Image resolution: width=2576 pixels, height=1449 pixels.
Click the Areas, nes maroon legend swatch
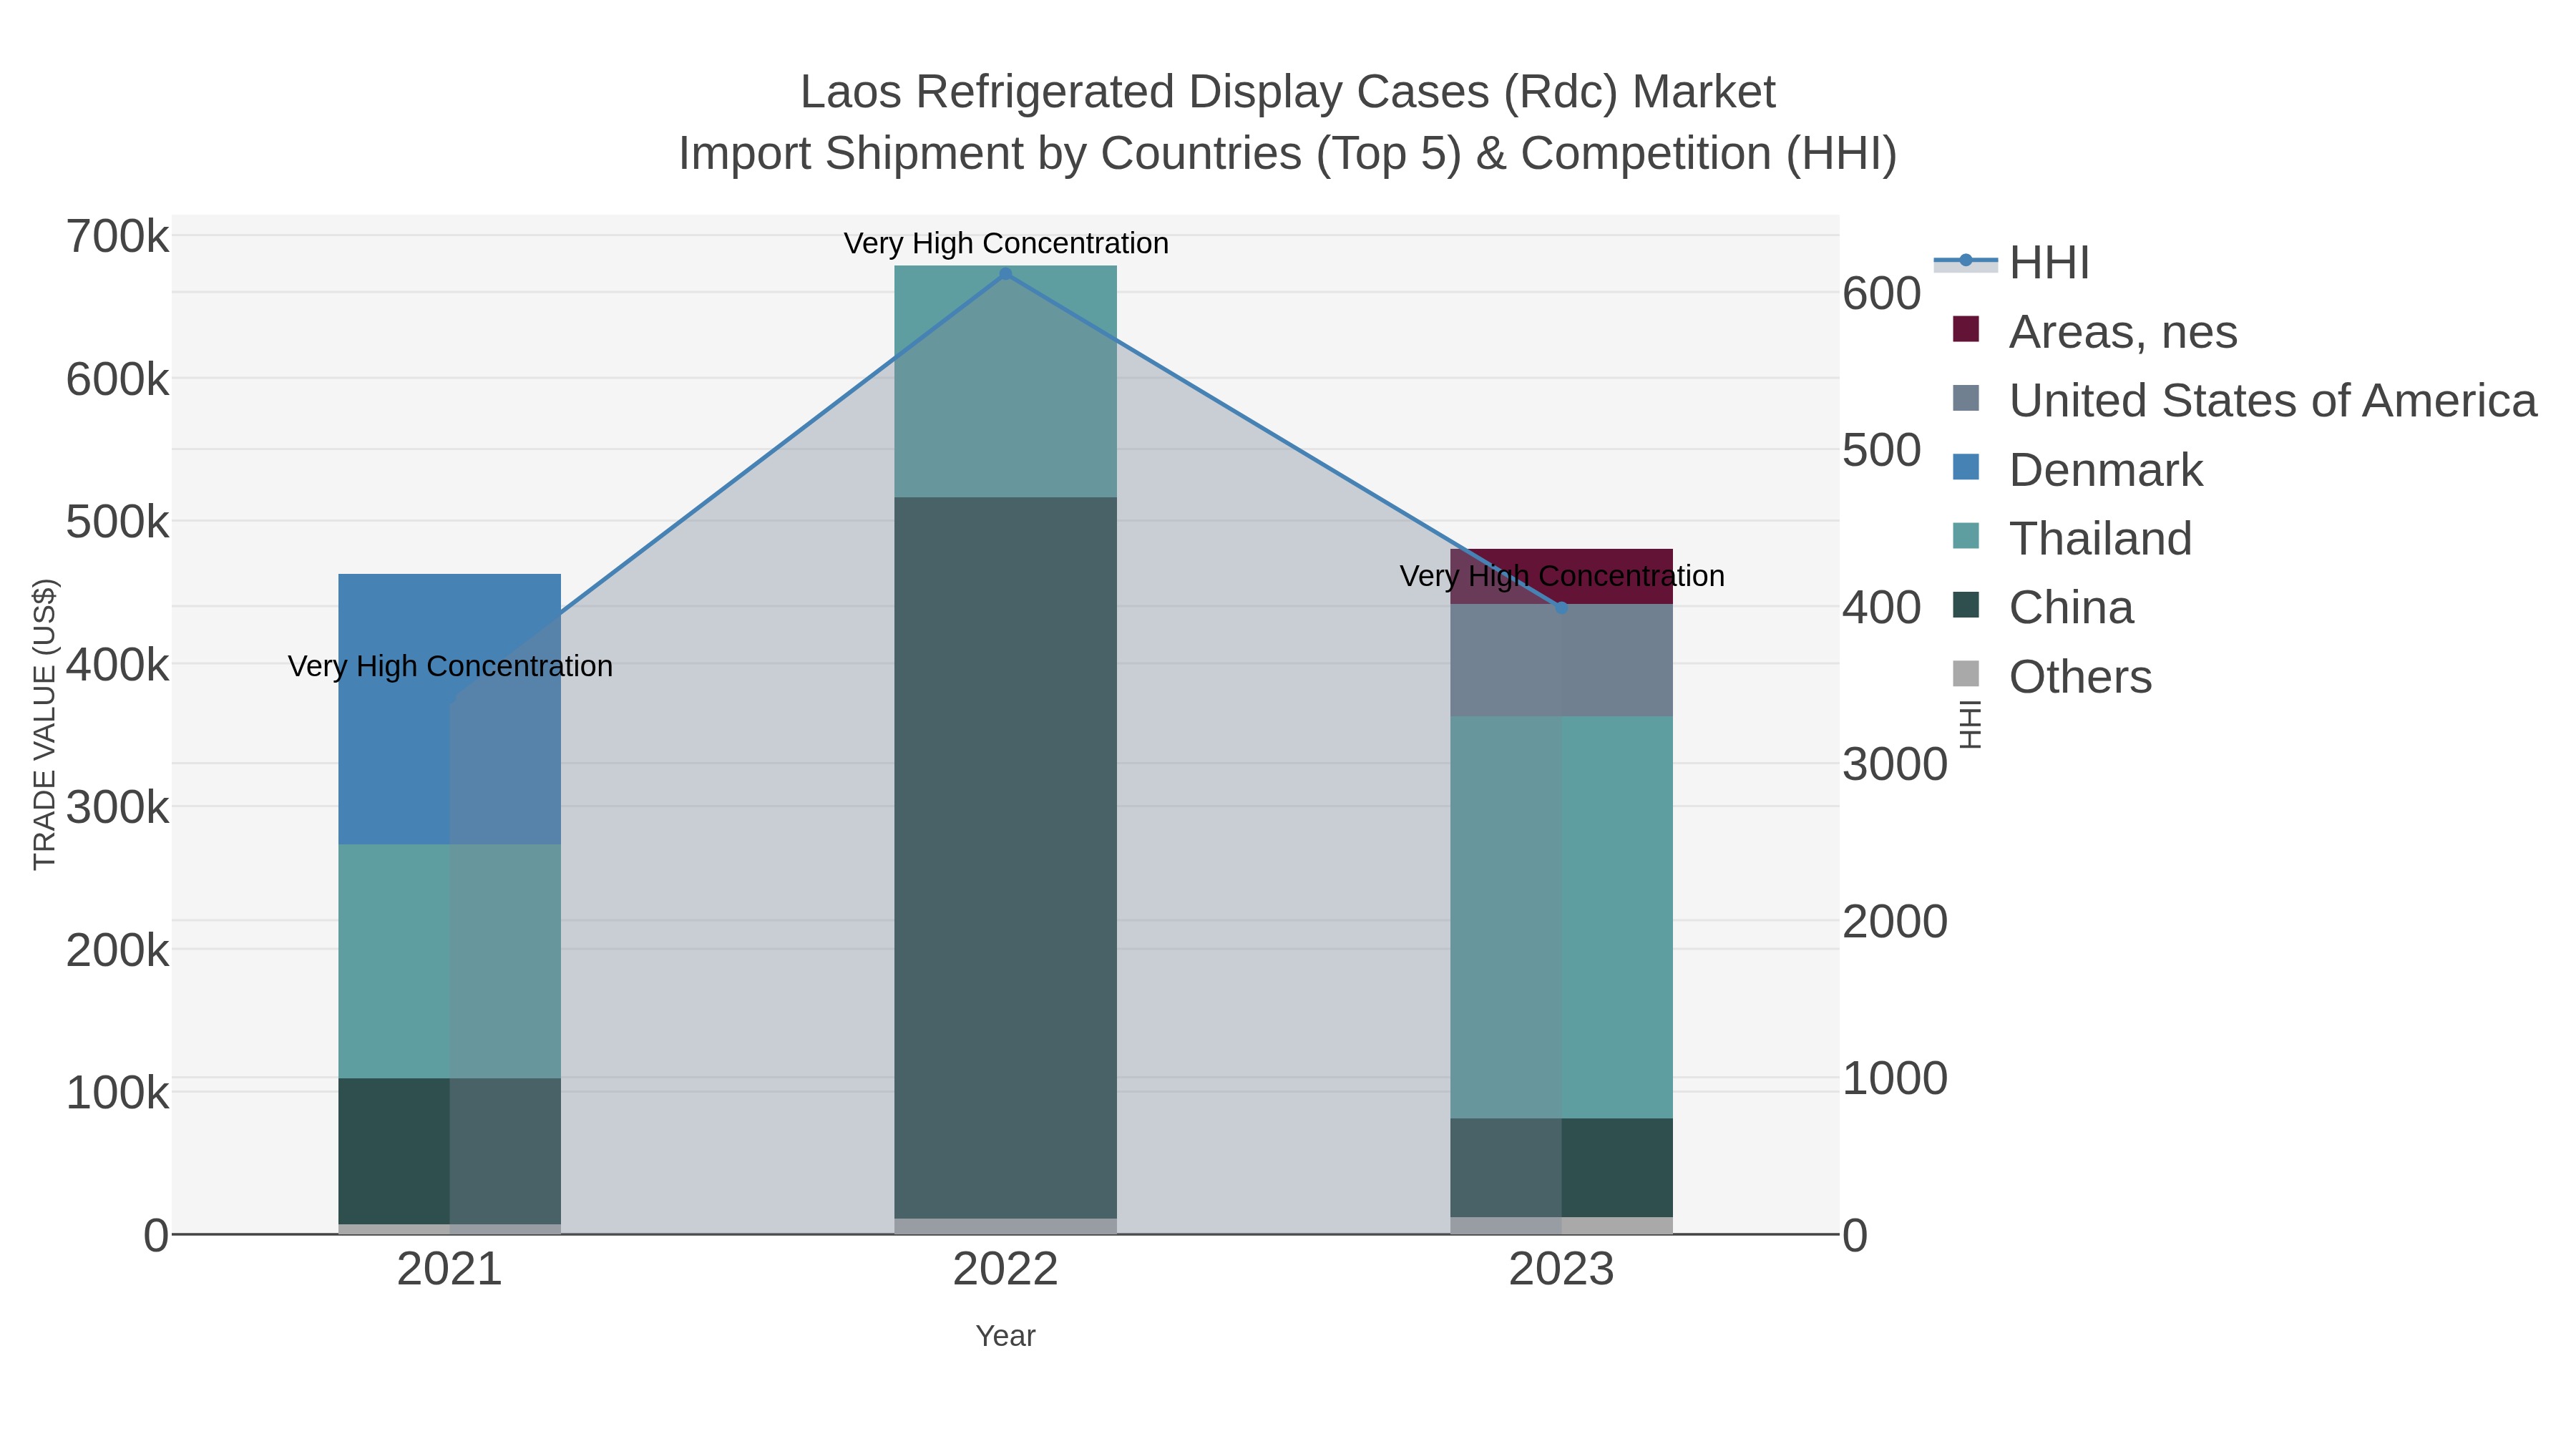(x=1966, y=329)
